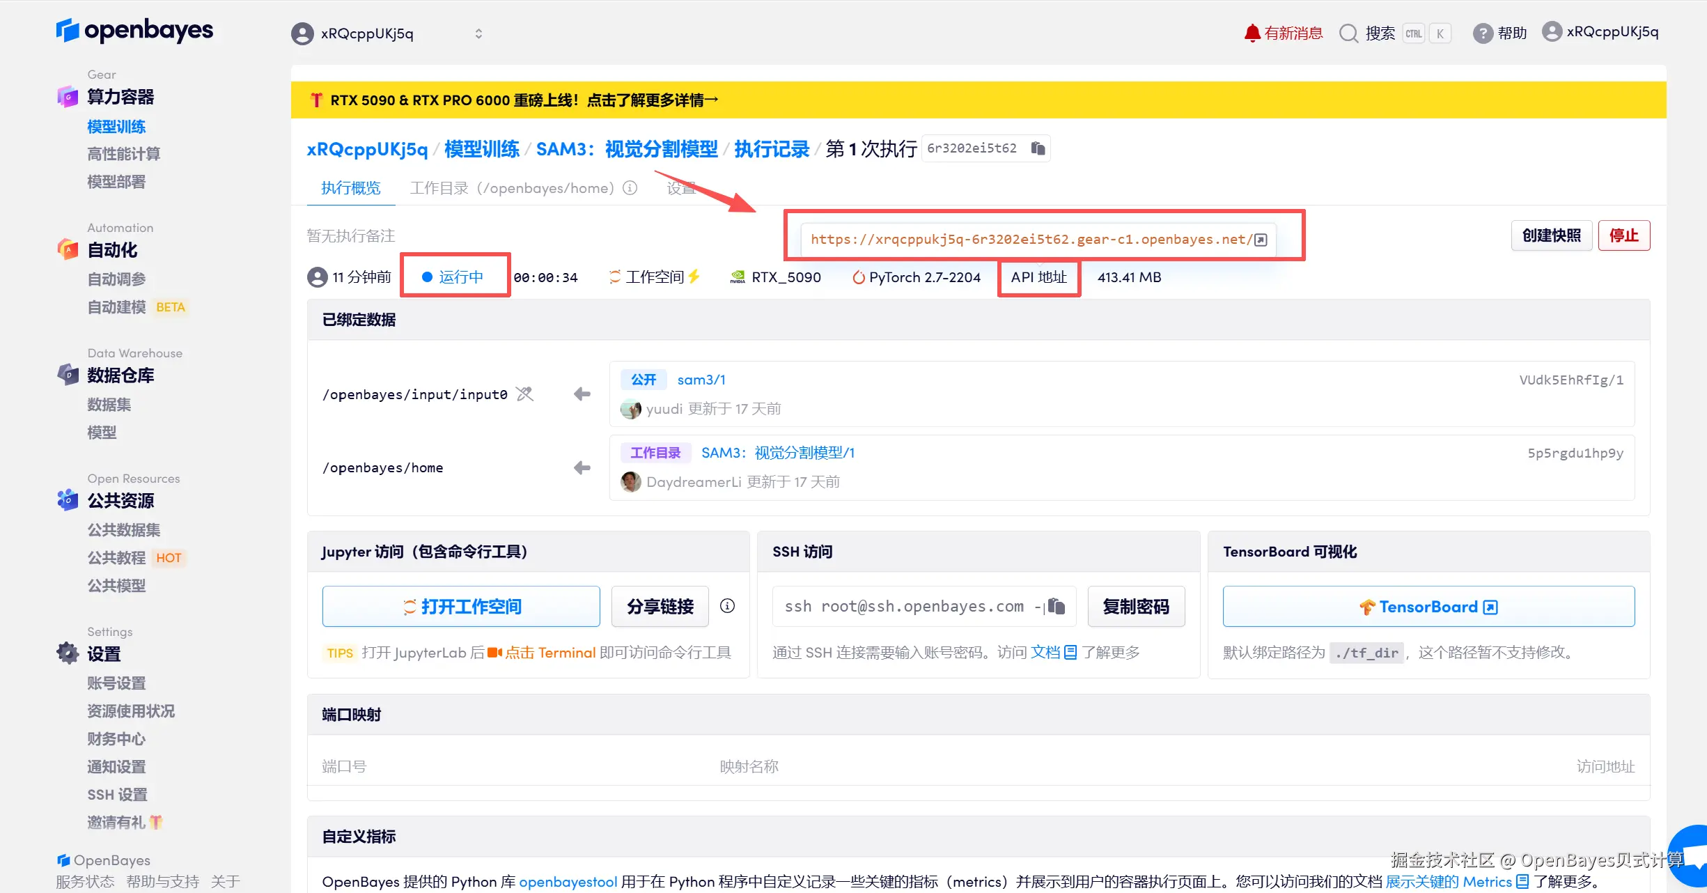Open the sam3/1 dataset link
Viewport: 1707px width, 893px height.
click(x=701, y=379)
